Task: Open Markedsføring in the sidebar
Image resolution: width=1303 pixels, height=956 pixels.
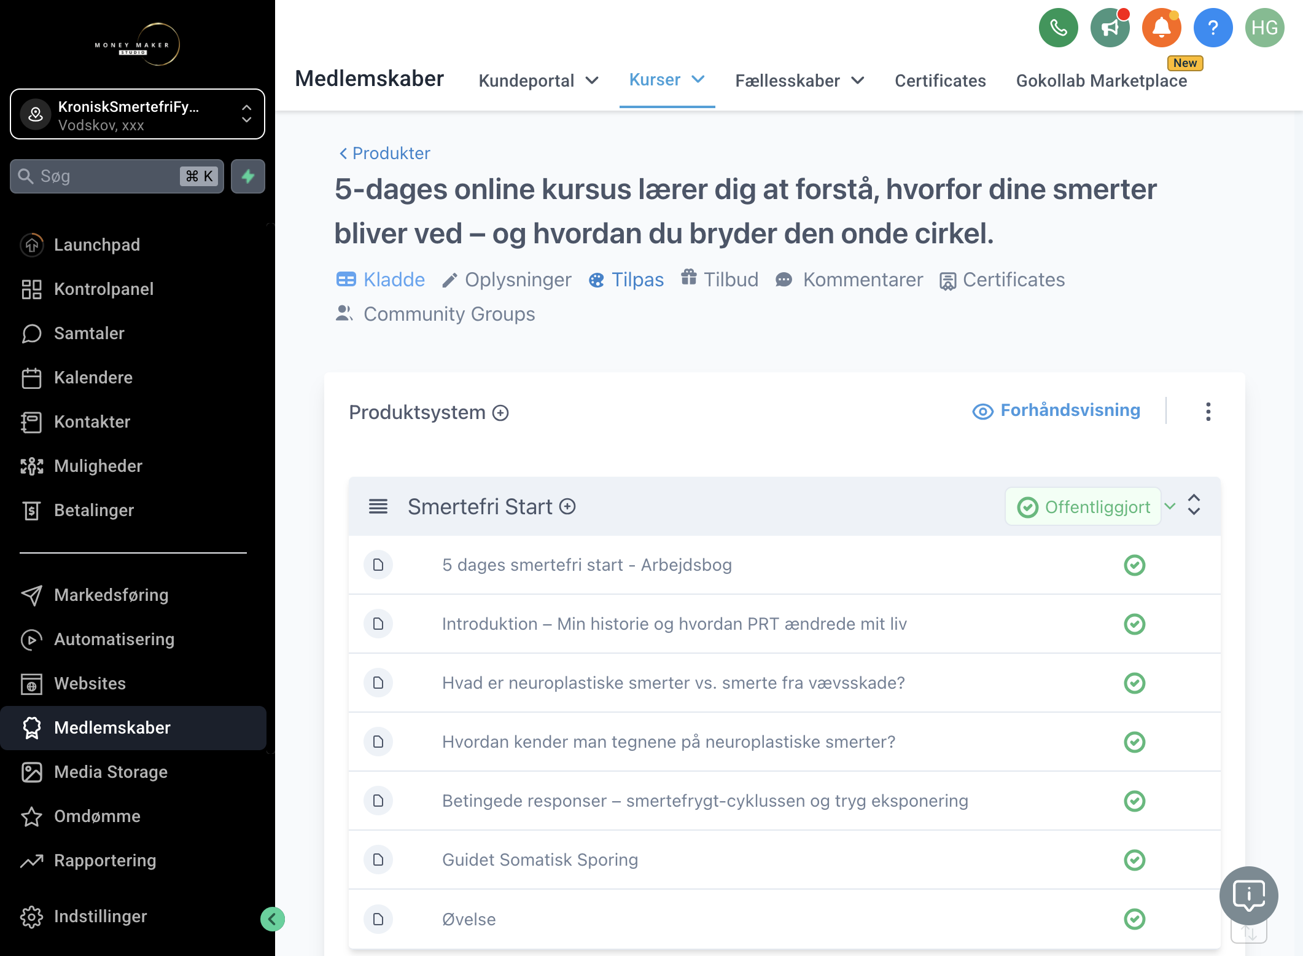Action: coord(133,595)
